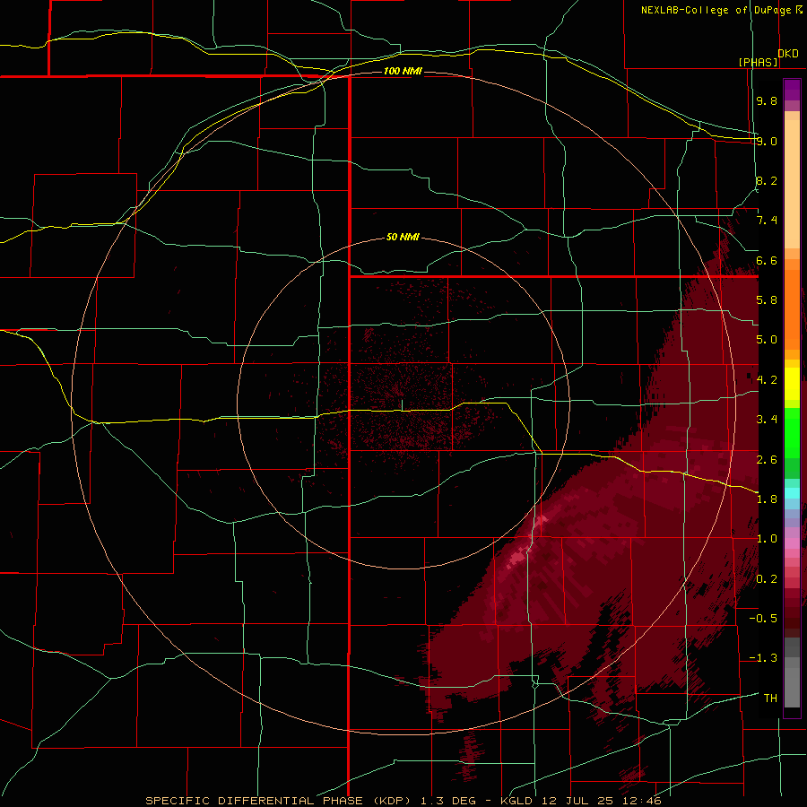This screenshot has width=807, height=807.
Task: Click the 1.0 scale value
Action: pos(767,539)
